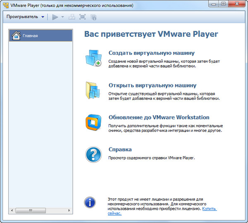The height and width of the screenshot is (223, 248).
Task: Click the blue info icon
Action: click(x=90, y=202)
